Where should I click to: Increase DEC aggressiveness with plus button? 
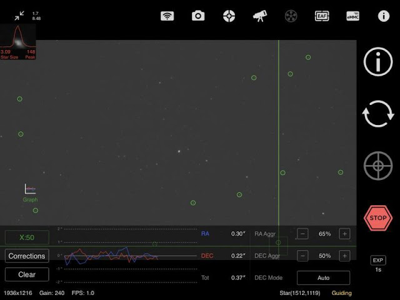point(344,256)
